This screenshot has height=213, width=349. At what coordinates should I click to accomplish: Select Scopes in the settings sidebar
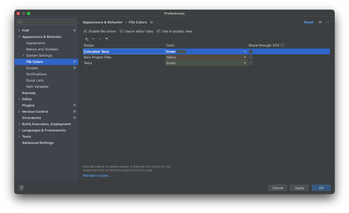32,68
